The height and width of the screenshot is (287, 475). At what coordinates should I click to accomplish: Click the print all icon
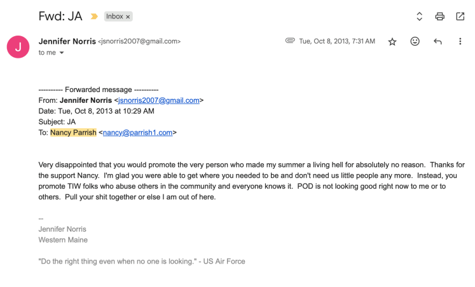(439, 17)
